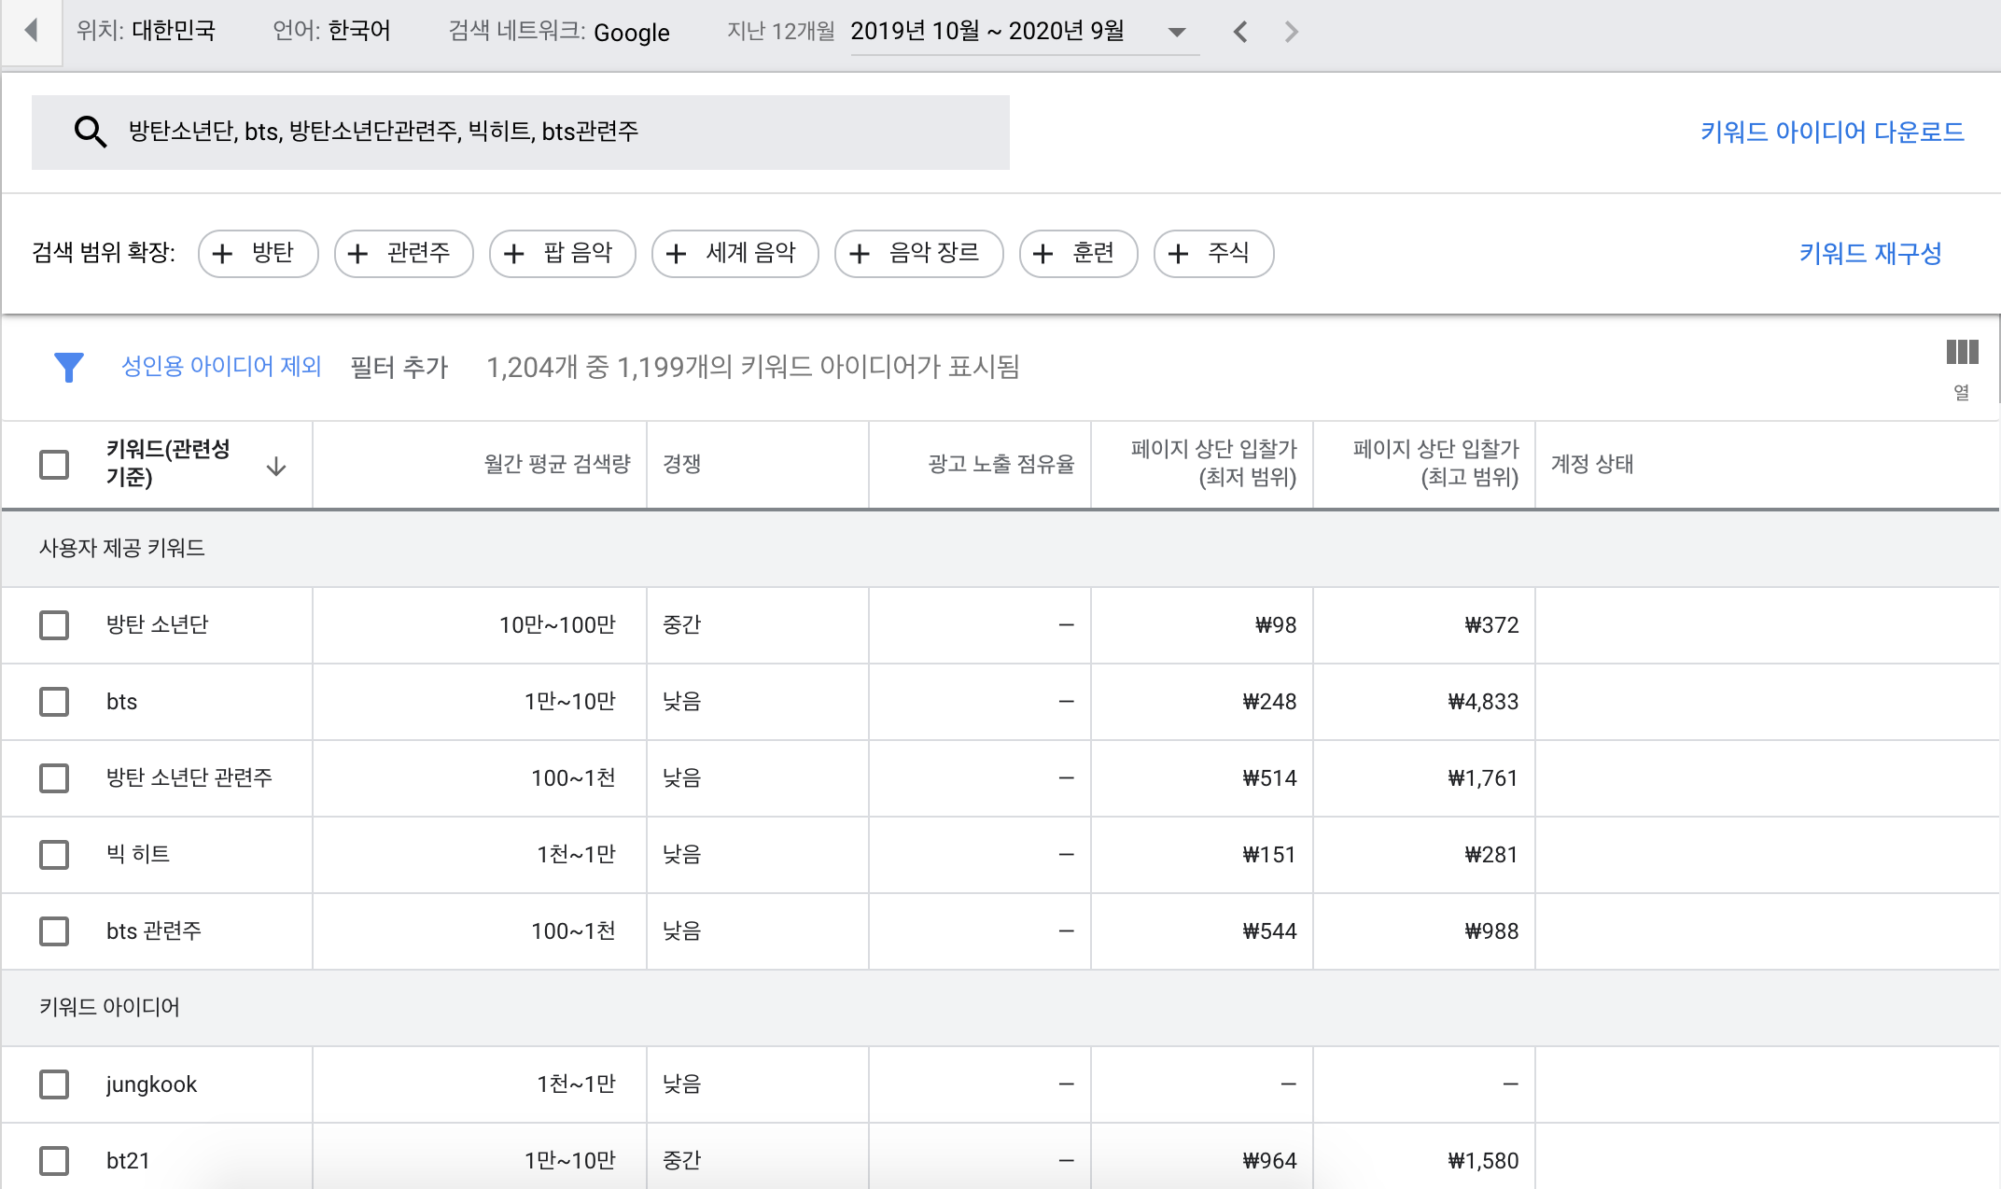This screenshot has width=2001, height=1189.
Task: Click the magnifier search icon
Action: coord(91,132)
